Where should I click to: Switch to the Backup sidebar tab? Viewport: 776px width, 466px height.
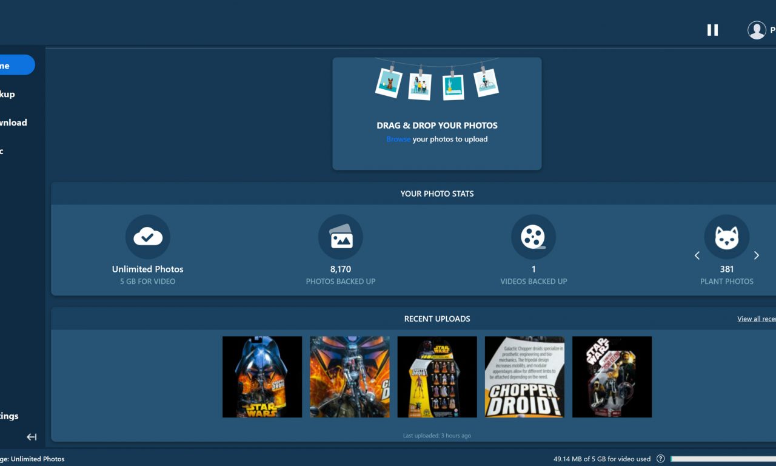tap(7, 94)
